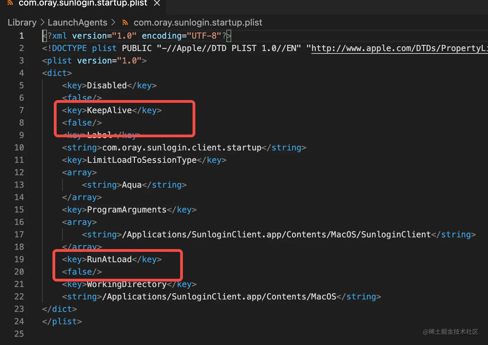
Task: Click the RSS-style file icon in tab
Action: (x=10, y=3)
